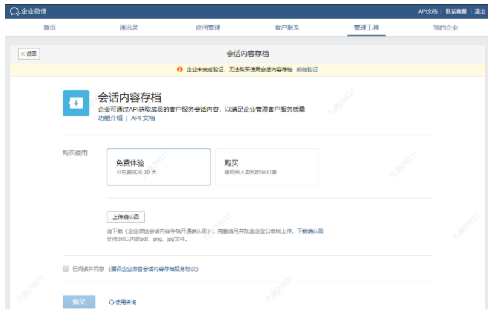Viewport: 492px width, 315px height.
Task: Switch to 应用管理 tab
Action: (208, 28)
